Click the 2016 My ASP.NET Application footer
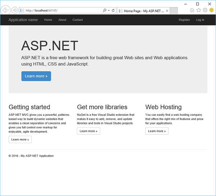The width and height of the screenshot is (216, 196). tap(31, 156)
